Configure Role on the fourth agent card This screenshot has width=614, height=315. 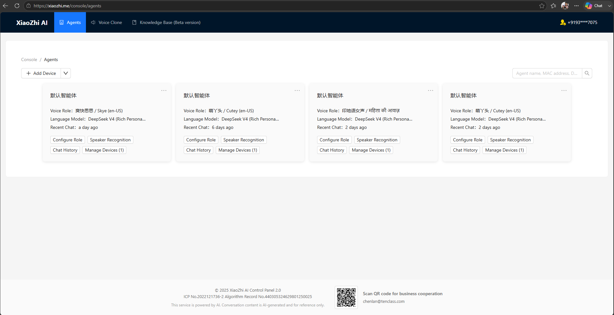click(x=468, y=140)
